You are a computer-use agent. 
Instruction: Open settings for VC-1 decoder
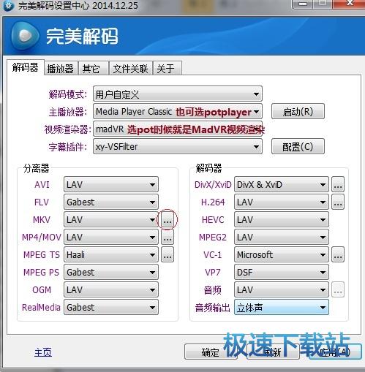pyautogui.click(x=338, y=255)
